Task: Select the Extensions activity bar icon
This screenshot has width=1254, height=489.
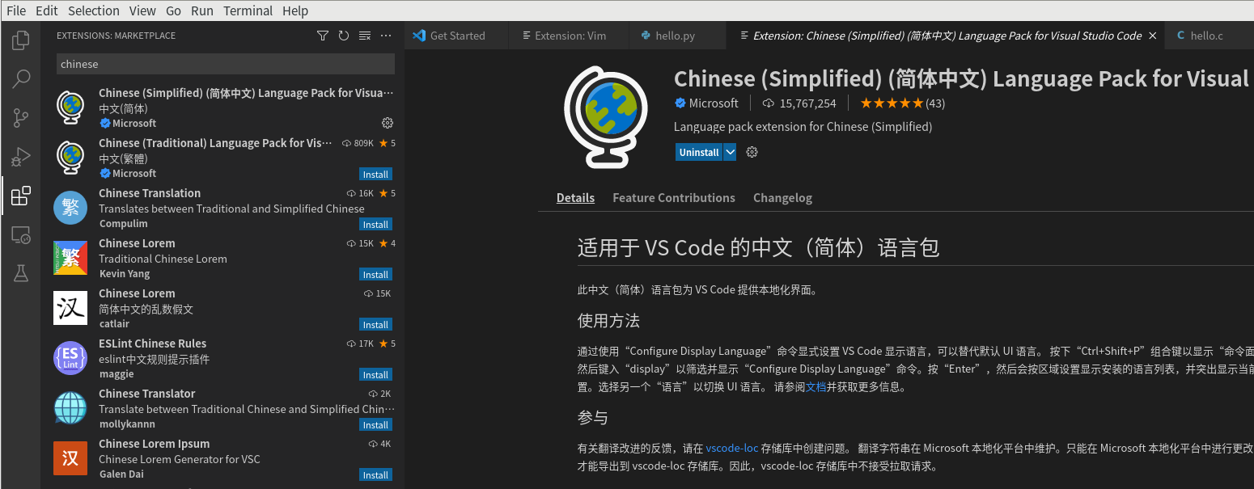Action: (x=21, y=196)
